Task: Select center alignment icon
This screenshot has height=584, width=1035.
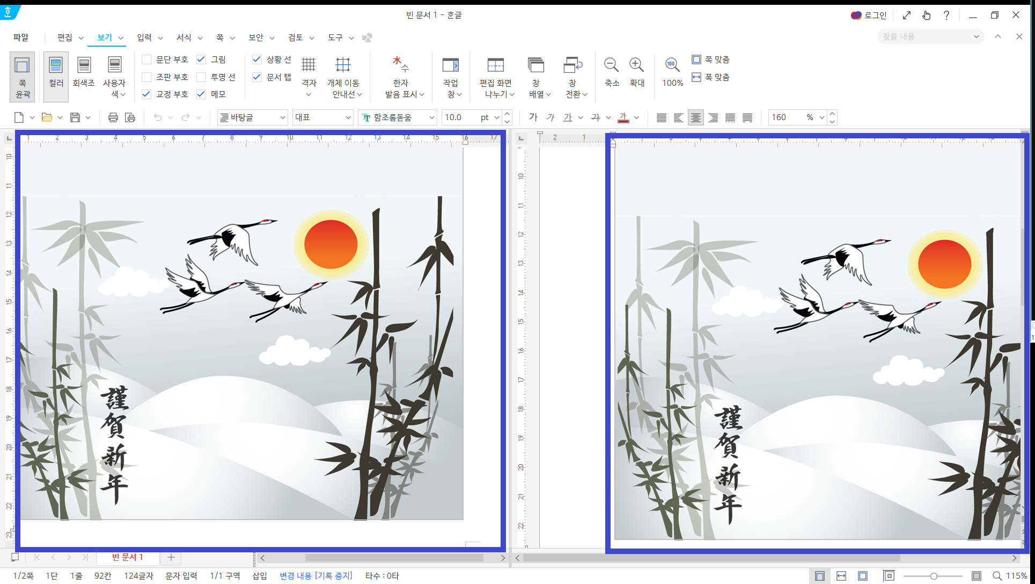Action: (x=695, y=117)
